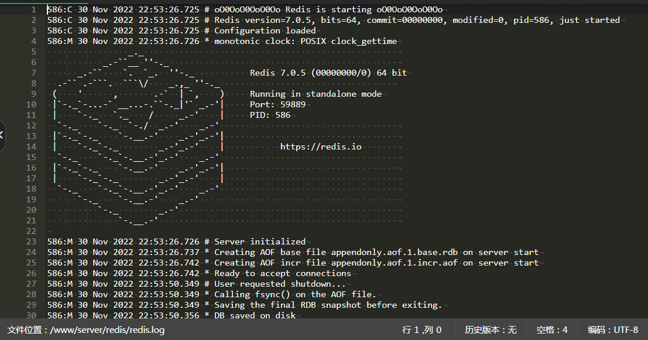
Task: Select line number 5 in the gutter
Action: [x=34, y=52]
